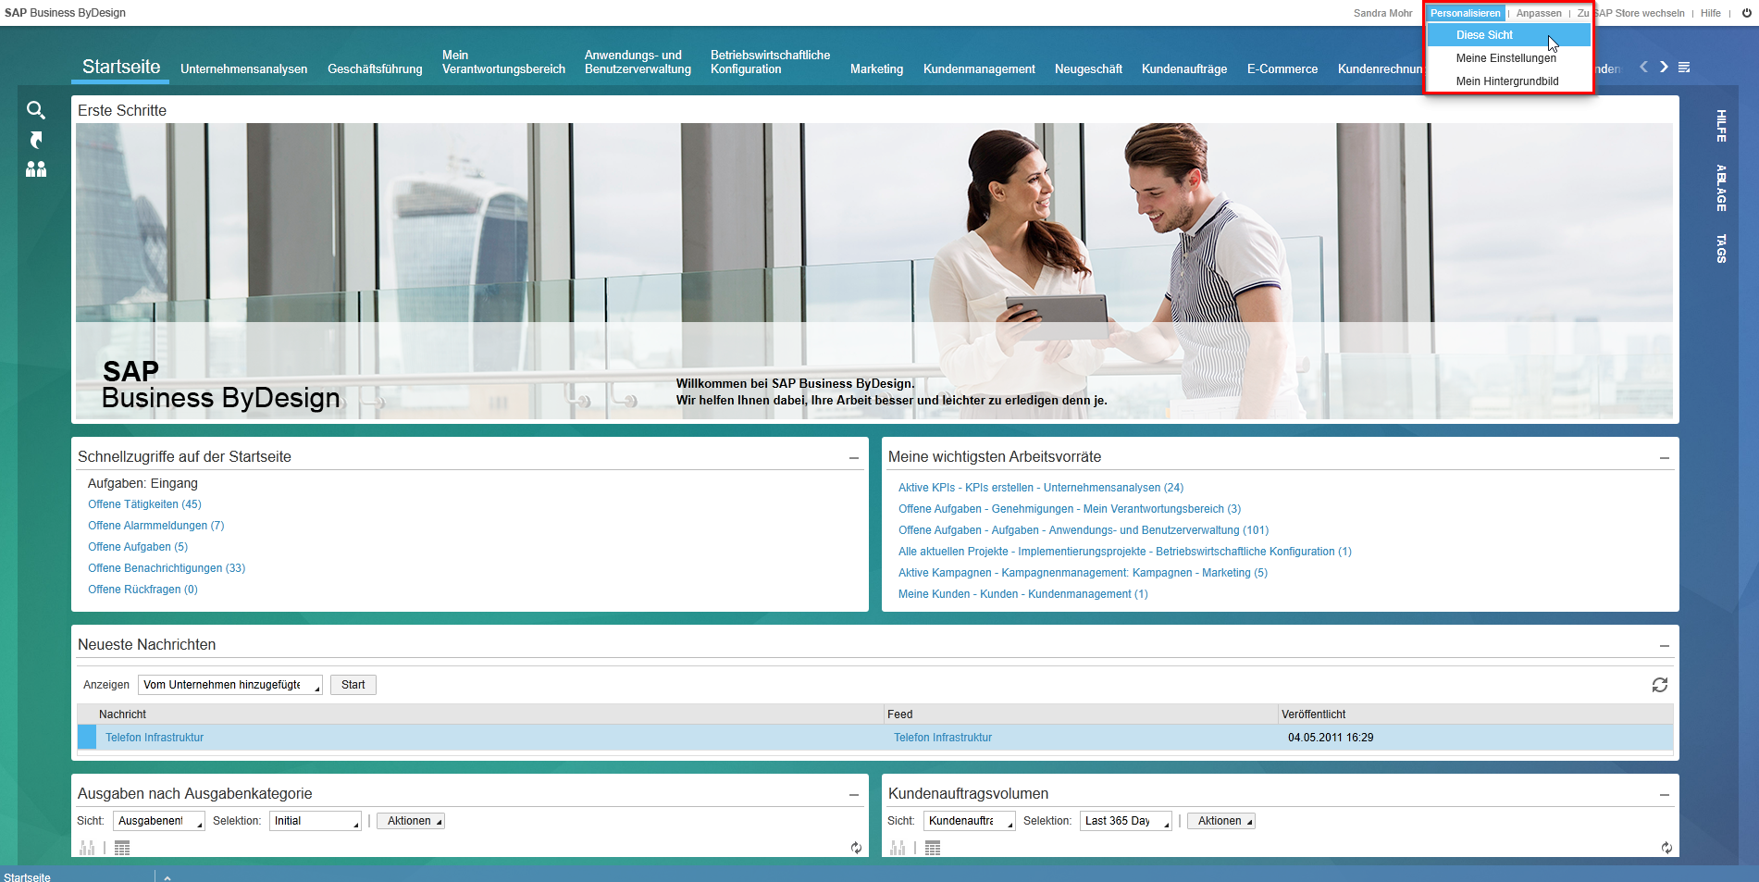1759x882 pixels.
Task: Switch Ausgaben nach Ausgabenkategorie to table view
Action: pyautogui.click(x=122, y=848)
